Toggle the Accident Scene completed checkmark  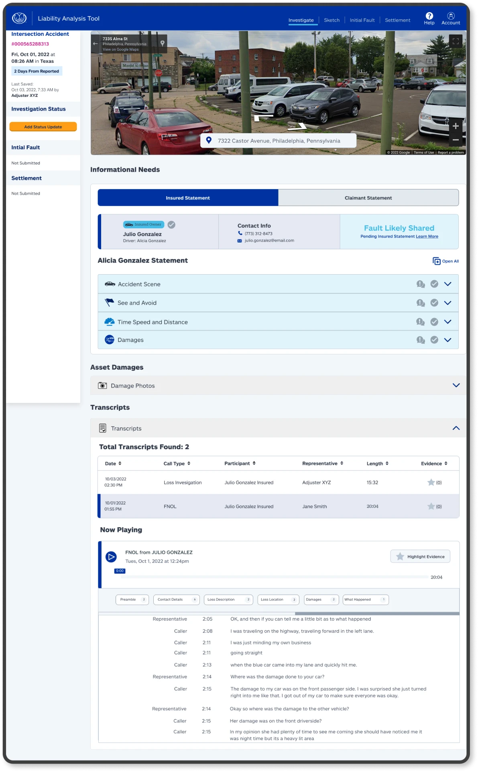pos(434,284)
